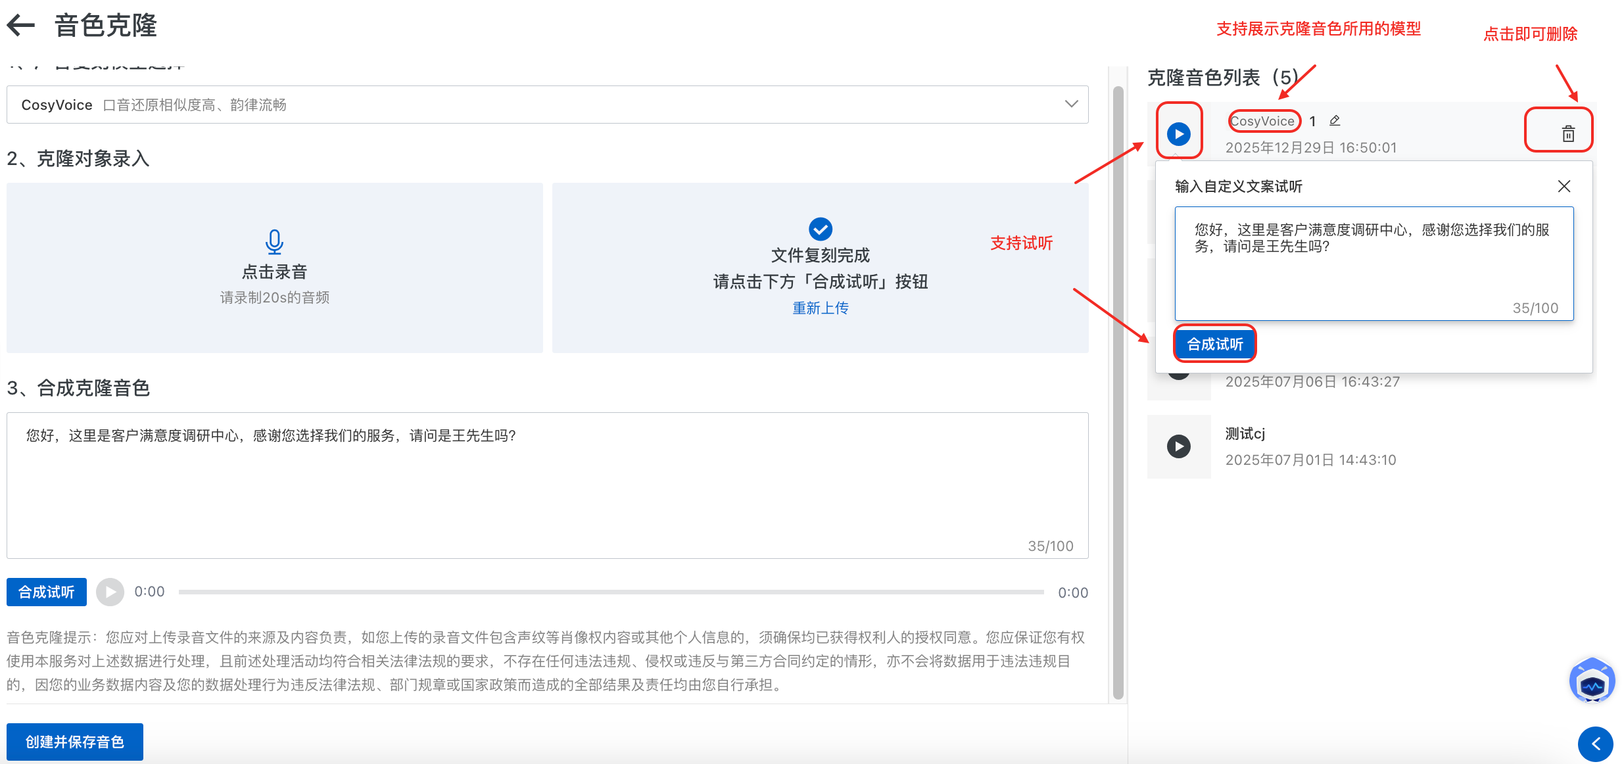
Task: Close the custom text preview popup
Action: point(1564,186)
